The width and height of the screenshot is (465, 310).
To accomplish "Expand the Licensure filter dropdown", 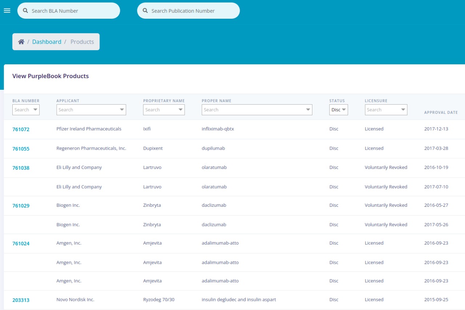I will tap(403, 110).
